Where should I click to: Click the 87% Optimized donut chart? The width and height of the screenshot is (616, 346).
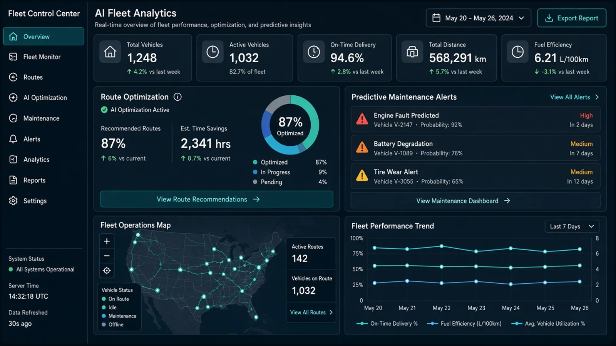[x=290, y=125]
